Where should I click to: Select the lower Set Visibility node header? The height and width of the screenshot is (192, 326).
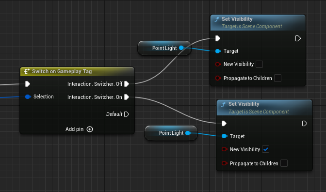(264, 108)
